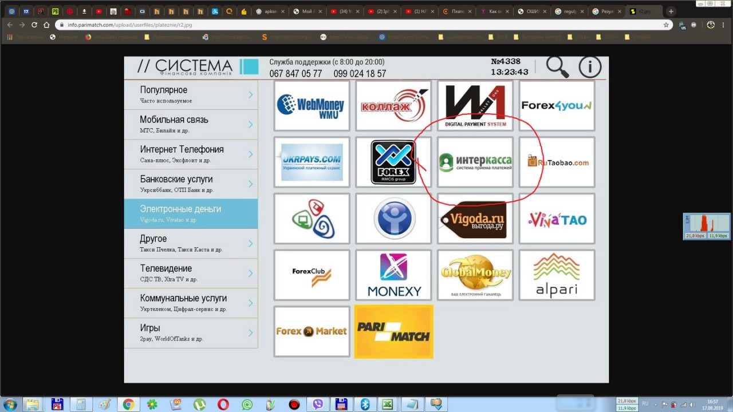Select the Vigoda.ru tile
The width and height of the screenshot is (733, 412).
tap(475, 219)
